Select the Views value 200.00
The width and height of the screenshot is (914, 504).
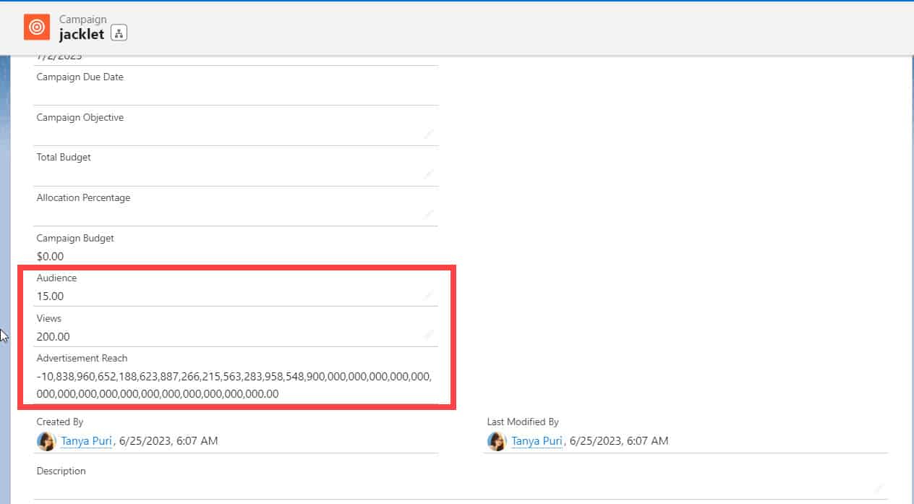[x=53, y=336]
